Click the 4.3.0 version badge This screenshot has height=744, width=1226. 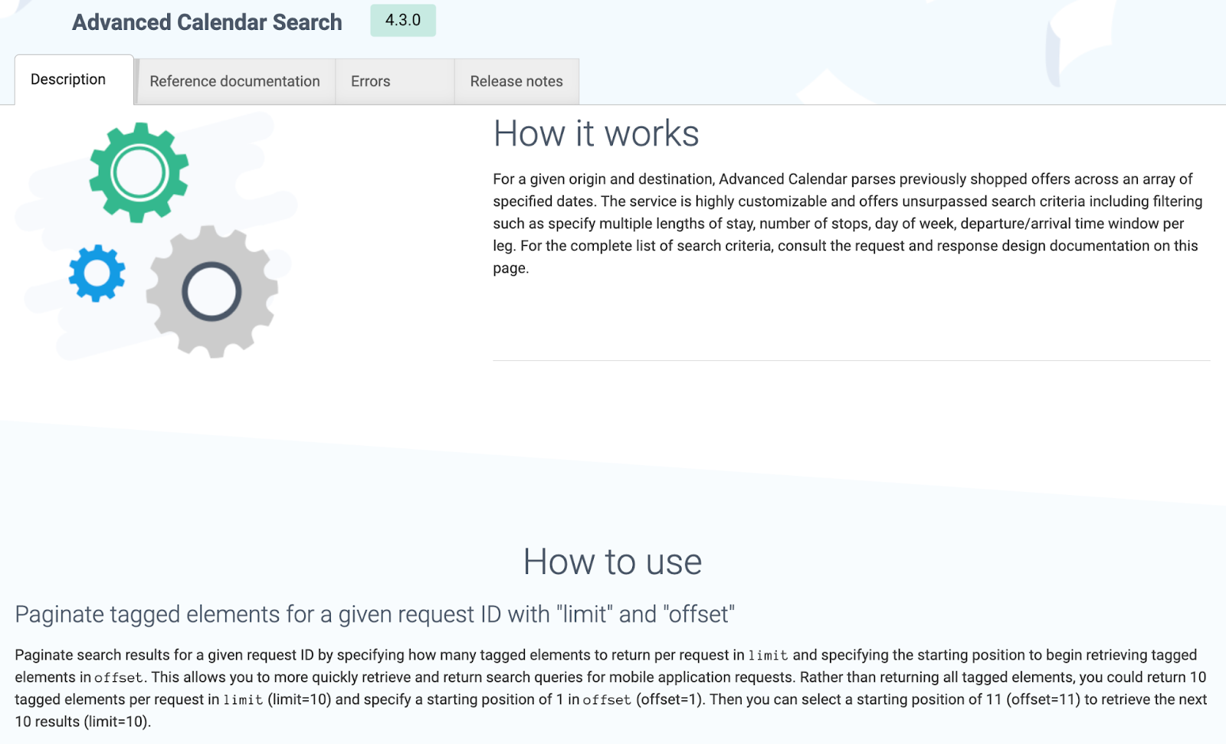[x=403, y=21]
